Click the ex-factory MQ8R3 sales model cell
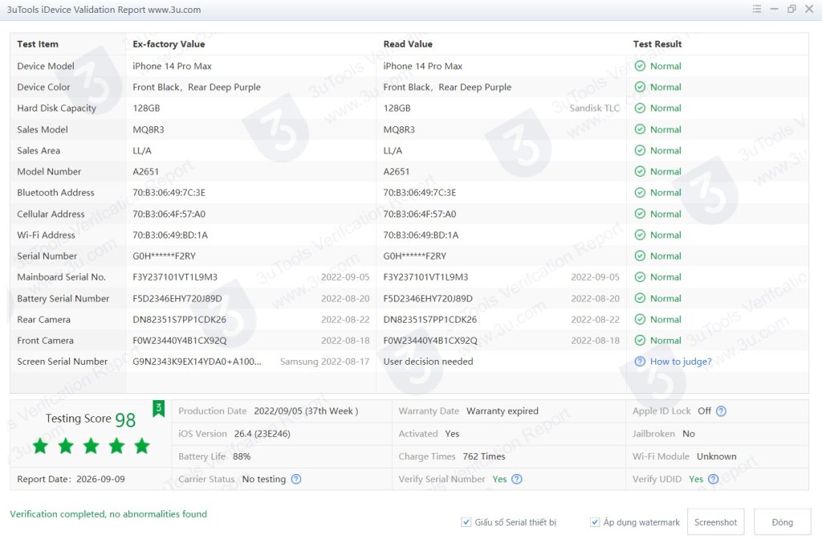This screenshot has height=544, width=822. point(149,129)
